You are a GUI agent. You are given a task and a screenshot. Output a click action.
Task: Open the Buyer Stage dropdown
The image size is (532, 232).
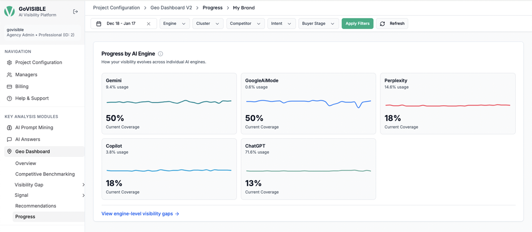(x=319, y=24)
